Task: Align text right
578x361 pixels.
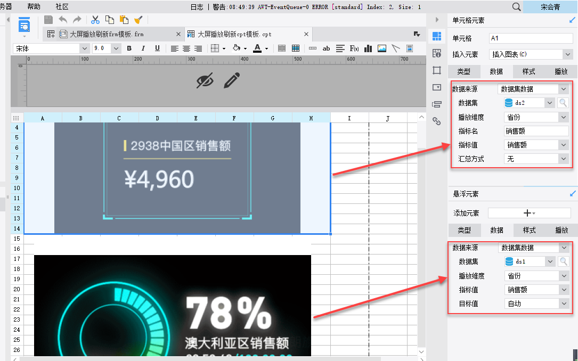Action: [198, 48]
